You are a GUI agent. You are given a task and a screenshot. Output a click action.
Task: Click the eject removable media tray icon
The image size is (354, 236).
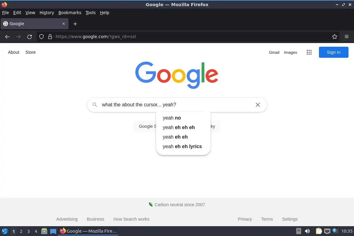[x=298, y=231]
